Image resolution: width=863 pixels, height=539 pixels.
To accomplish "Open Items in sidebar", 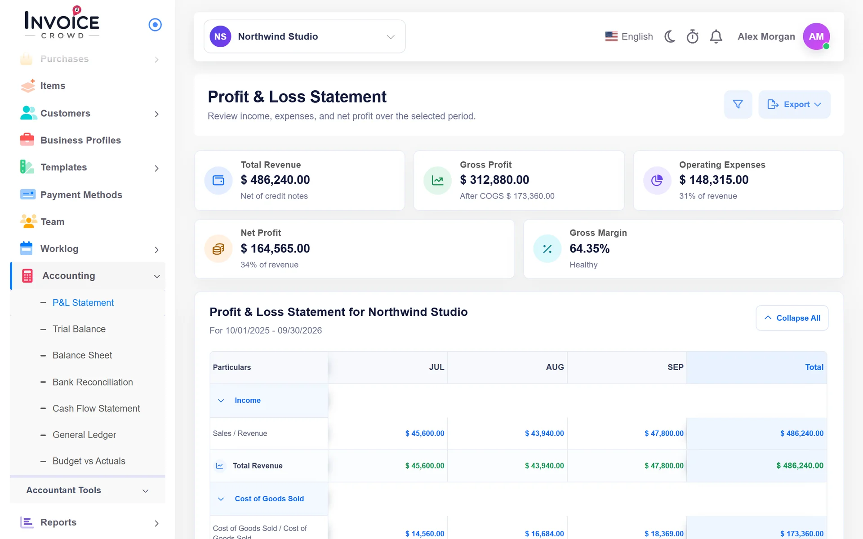I will pos(53,86).
